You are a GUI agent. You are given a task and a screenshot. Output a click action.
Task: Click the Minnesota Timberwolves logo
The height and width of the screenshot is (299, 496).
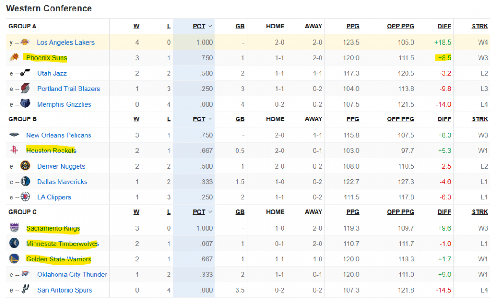14,243
